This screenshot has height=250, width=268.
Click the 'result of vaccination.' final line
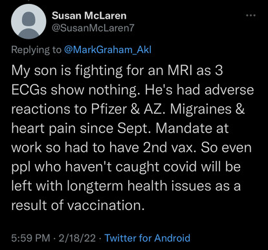[x=78, y=205]
